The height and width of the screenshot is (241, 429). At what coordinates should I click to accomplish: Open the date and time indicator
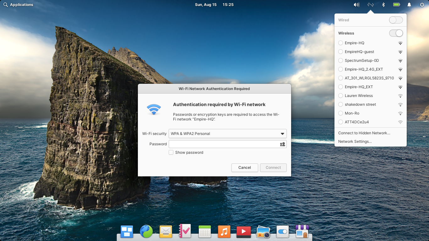click(x=214, y=5)
